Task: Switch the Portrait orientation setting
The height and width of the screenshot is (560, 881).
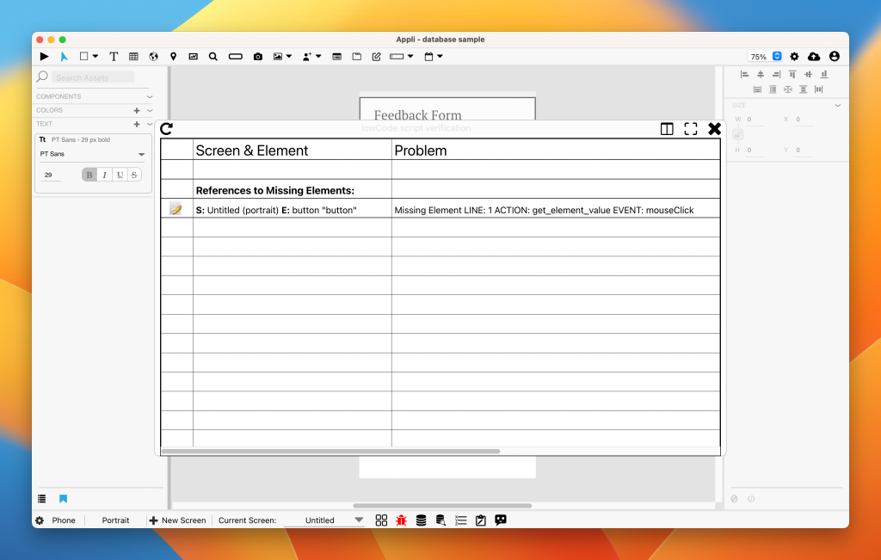Action: pos(116,520)
